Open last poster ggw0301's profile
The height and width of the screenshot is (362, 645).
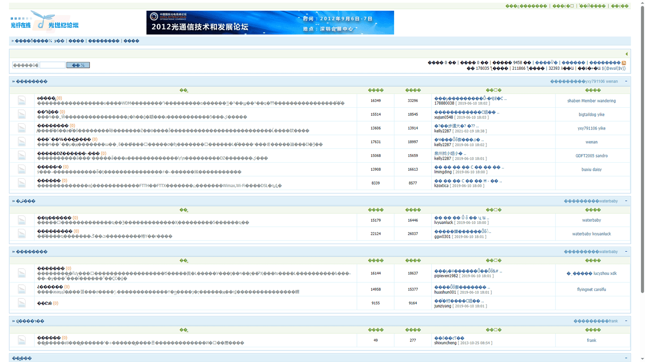coord(443,236)
